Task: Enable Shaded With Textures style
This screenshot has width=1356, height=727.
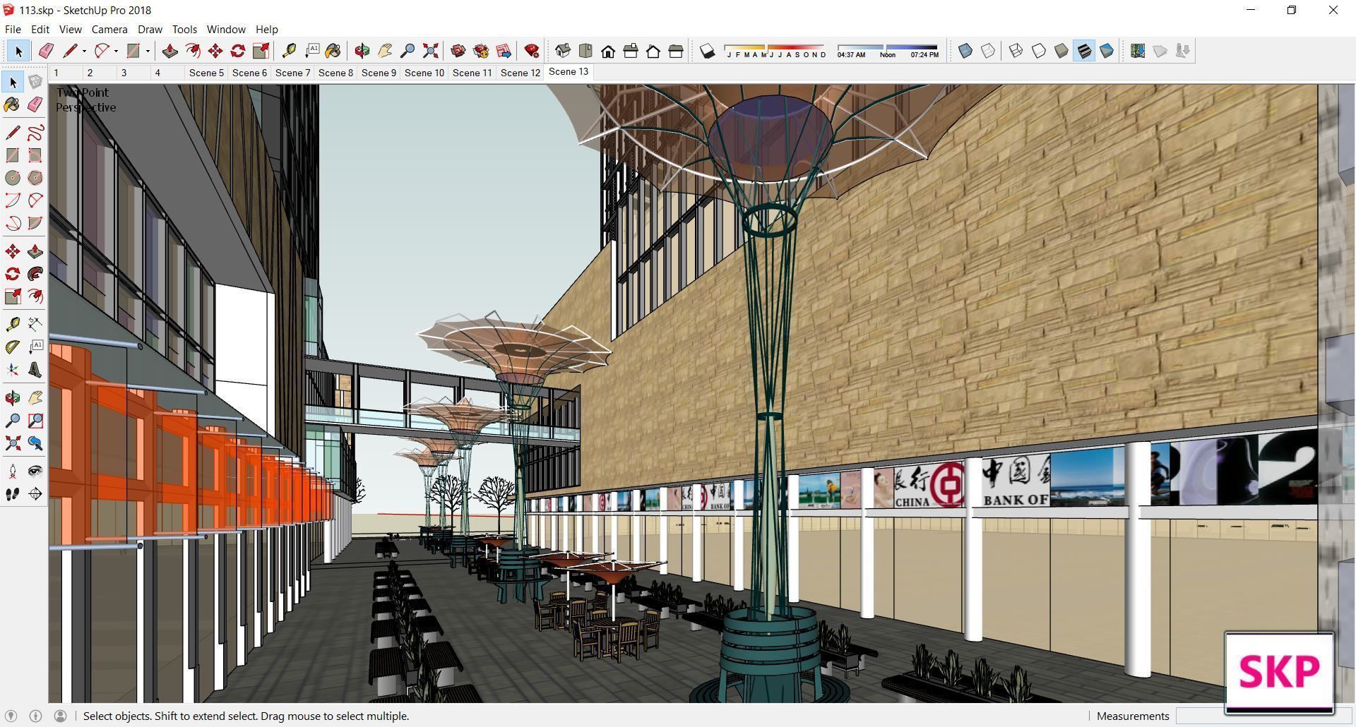Action: pyautogui.click(x=1084, y=51)
